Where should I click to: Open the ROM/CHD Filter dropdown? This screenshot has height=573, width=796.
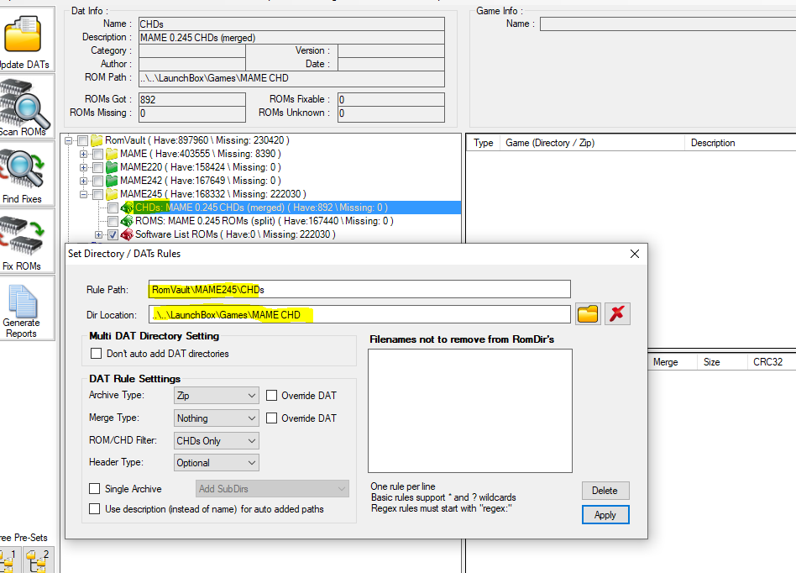[217, 440]
